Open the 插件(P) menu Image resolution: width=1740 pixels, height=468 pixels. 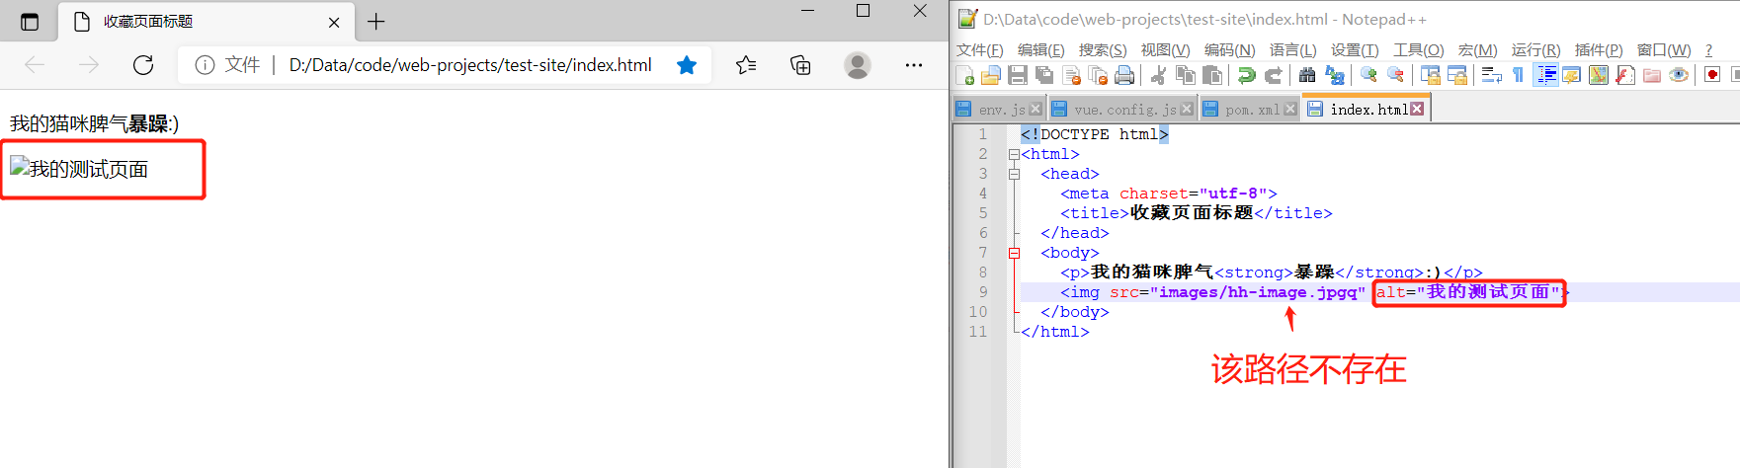pyautogui.click(x=1599, y=49)
